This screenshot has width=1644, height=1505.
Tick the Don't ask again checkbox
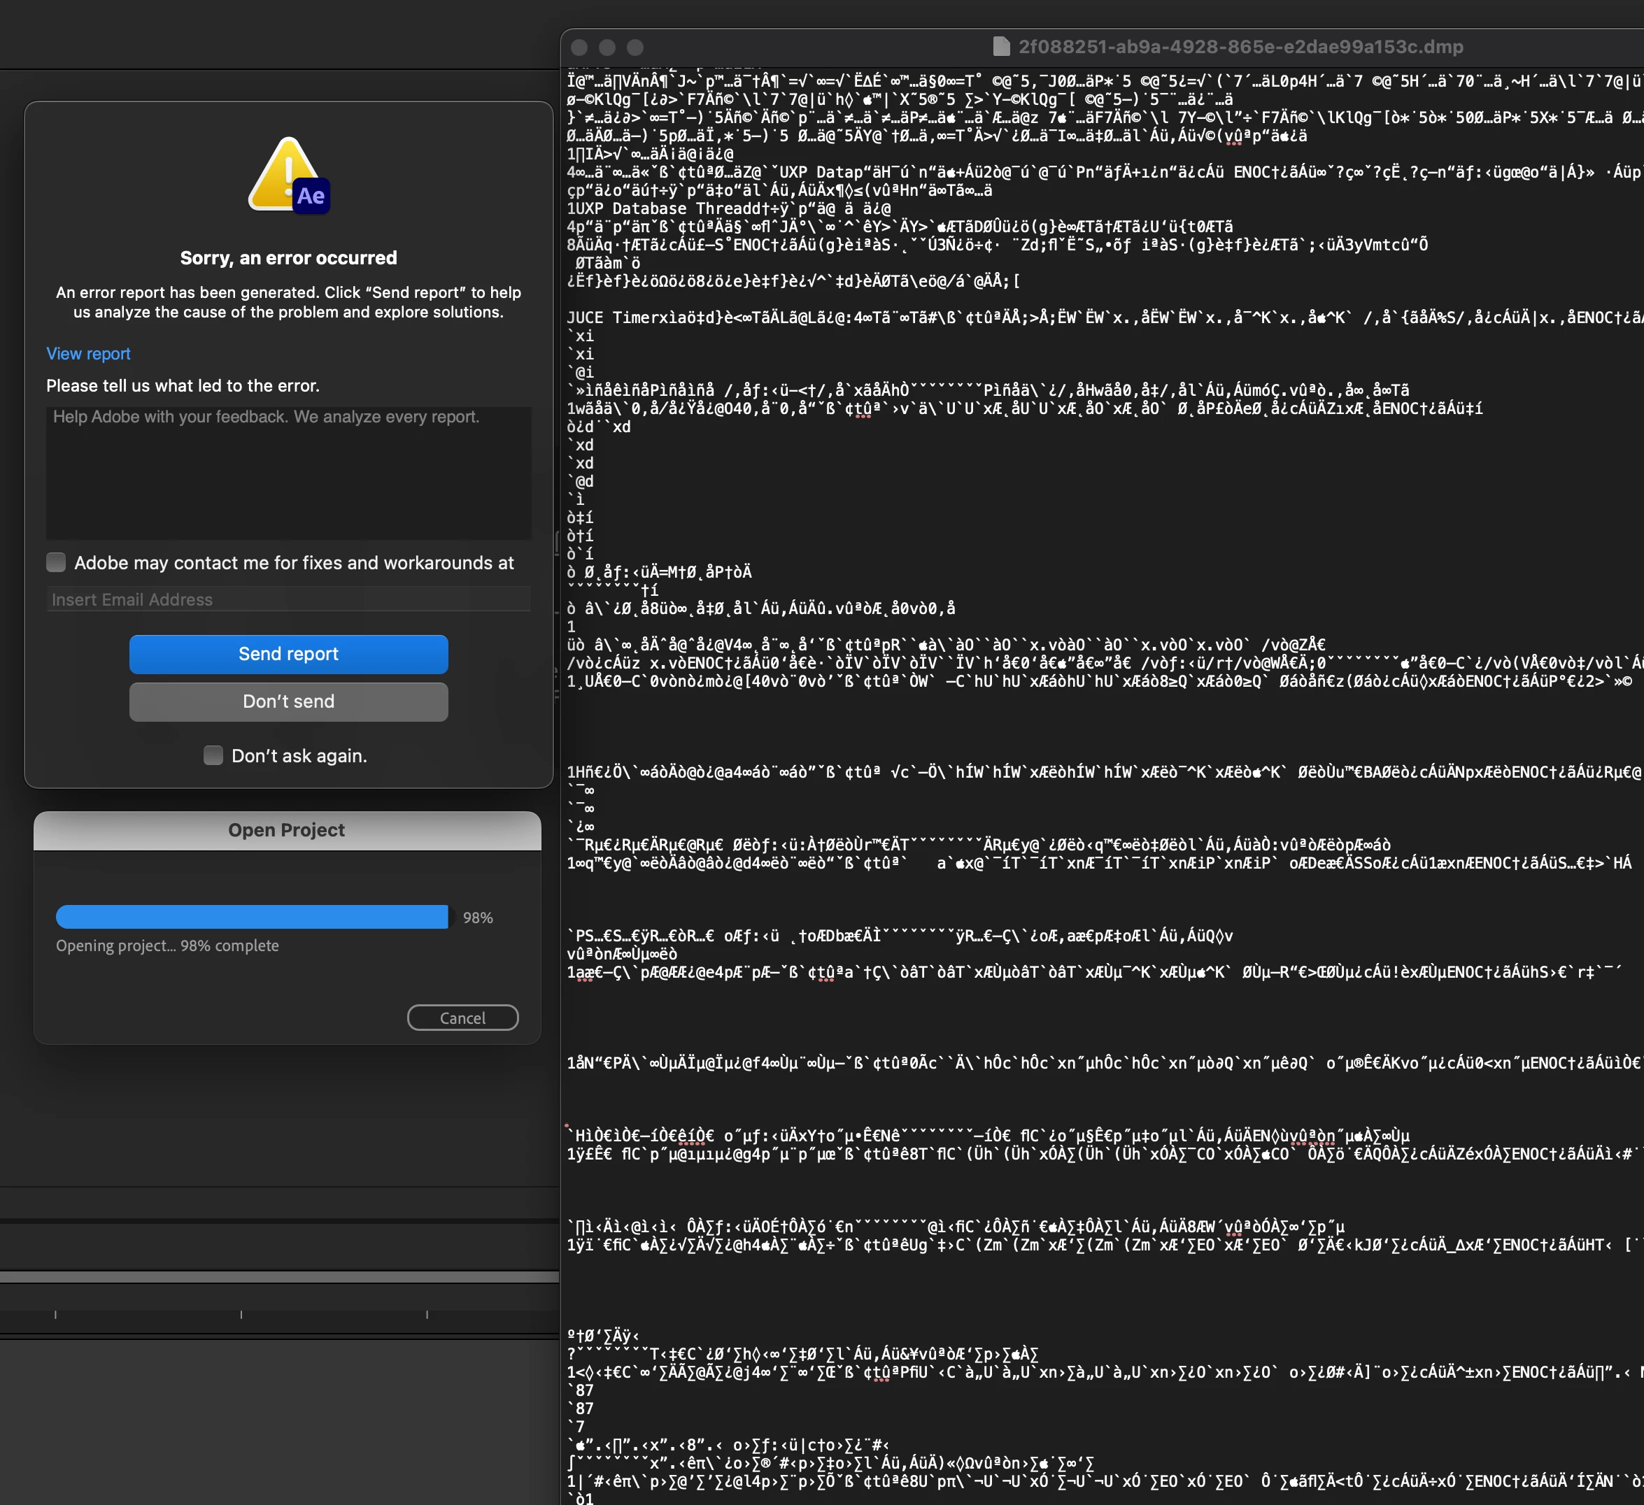213,756
